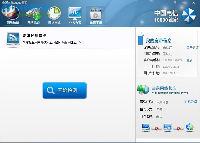200x143 pixels.
Task: Click the second red X connection error icon
Action: 179,129
